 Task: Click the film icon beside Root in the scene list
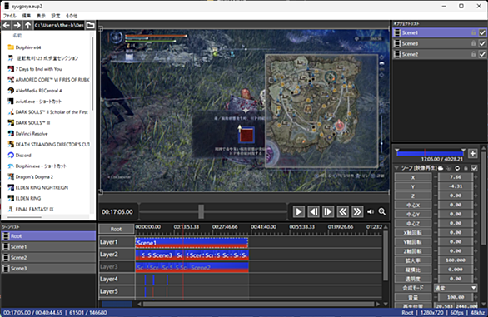6,235
